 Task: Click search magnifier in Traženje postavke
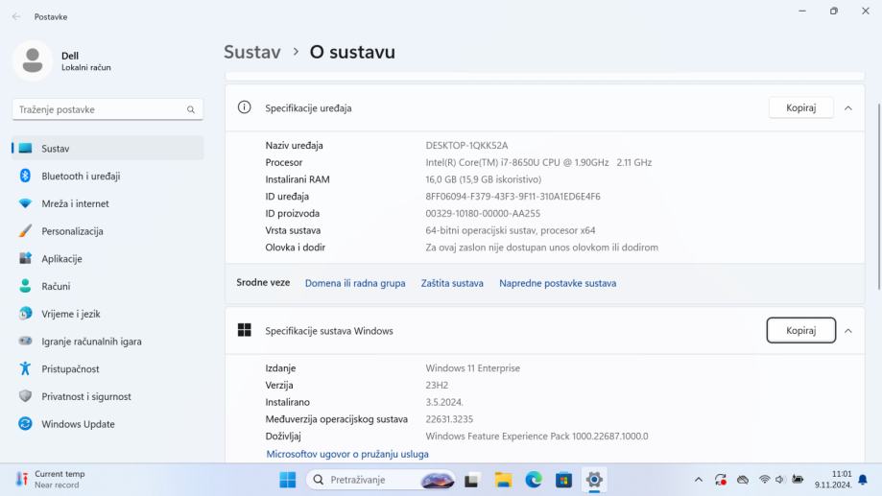pos(191,109)
